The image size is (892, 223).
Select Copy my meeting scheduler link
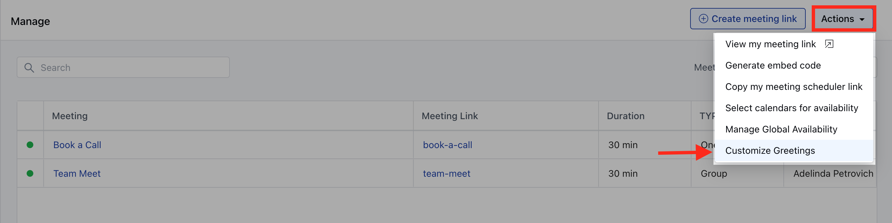tap(794, 87)
